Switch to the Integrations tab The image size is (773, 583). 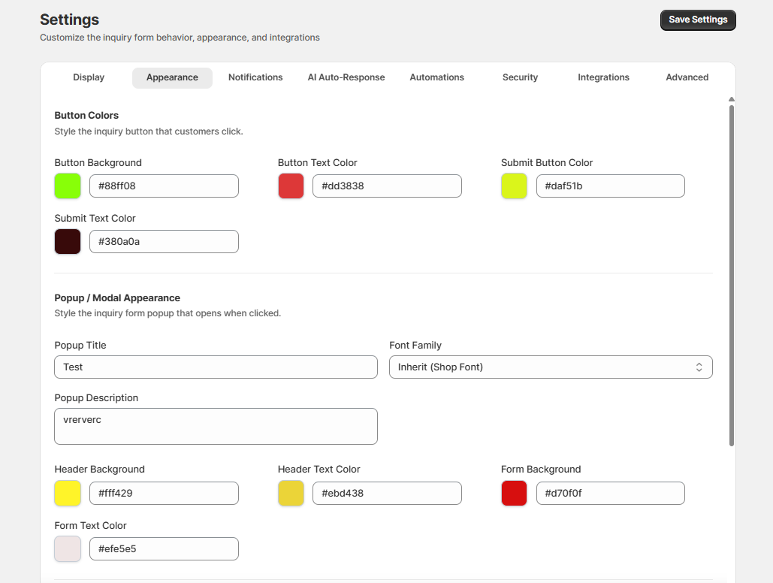point(603,77)
